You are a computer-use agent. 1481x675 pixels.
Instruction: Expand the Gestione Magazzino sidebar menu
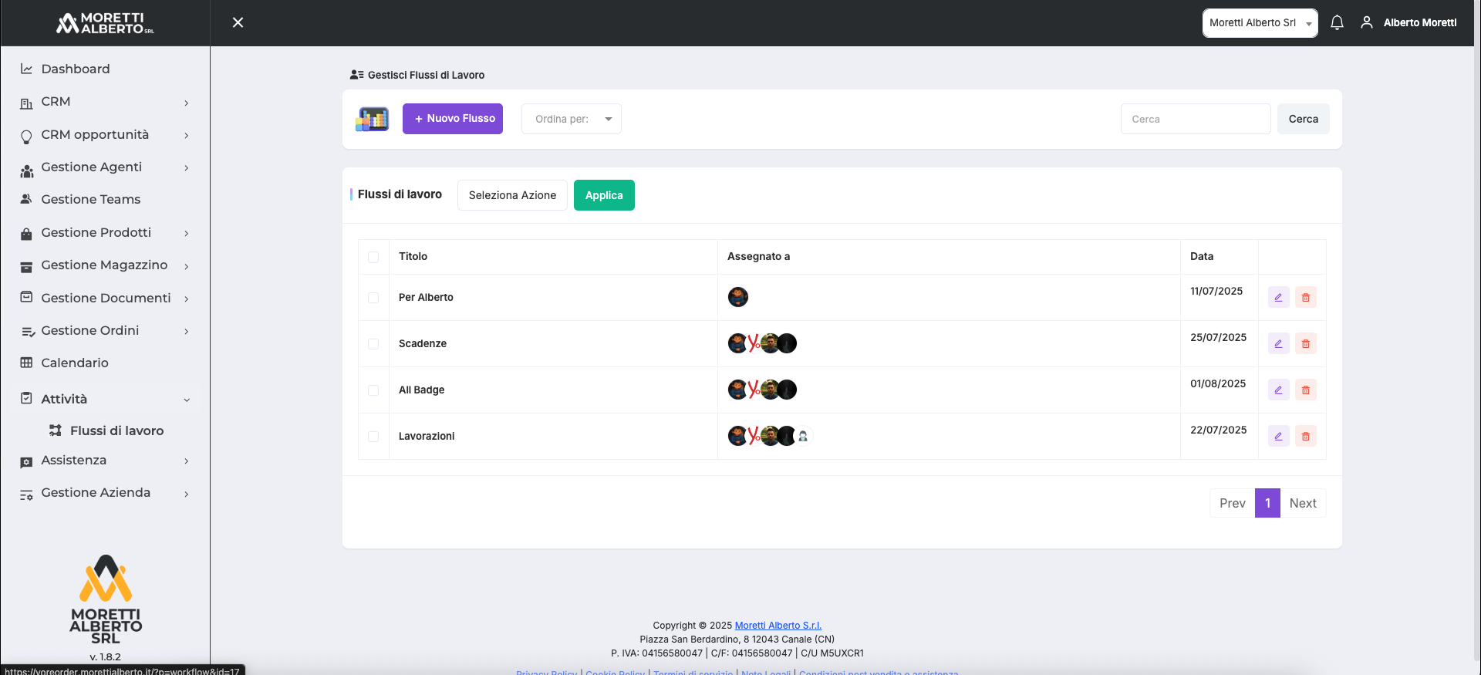click(104, 265)
